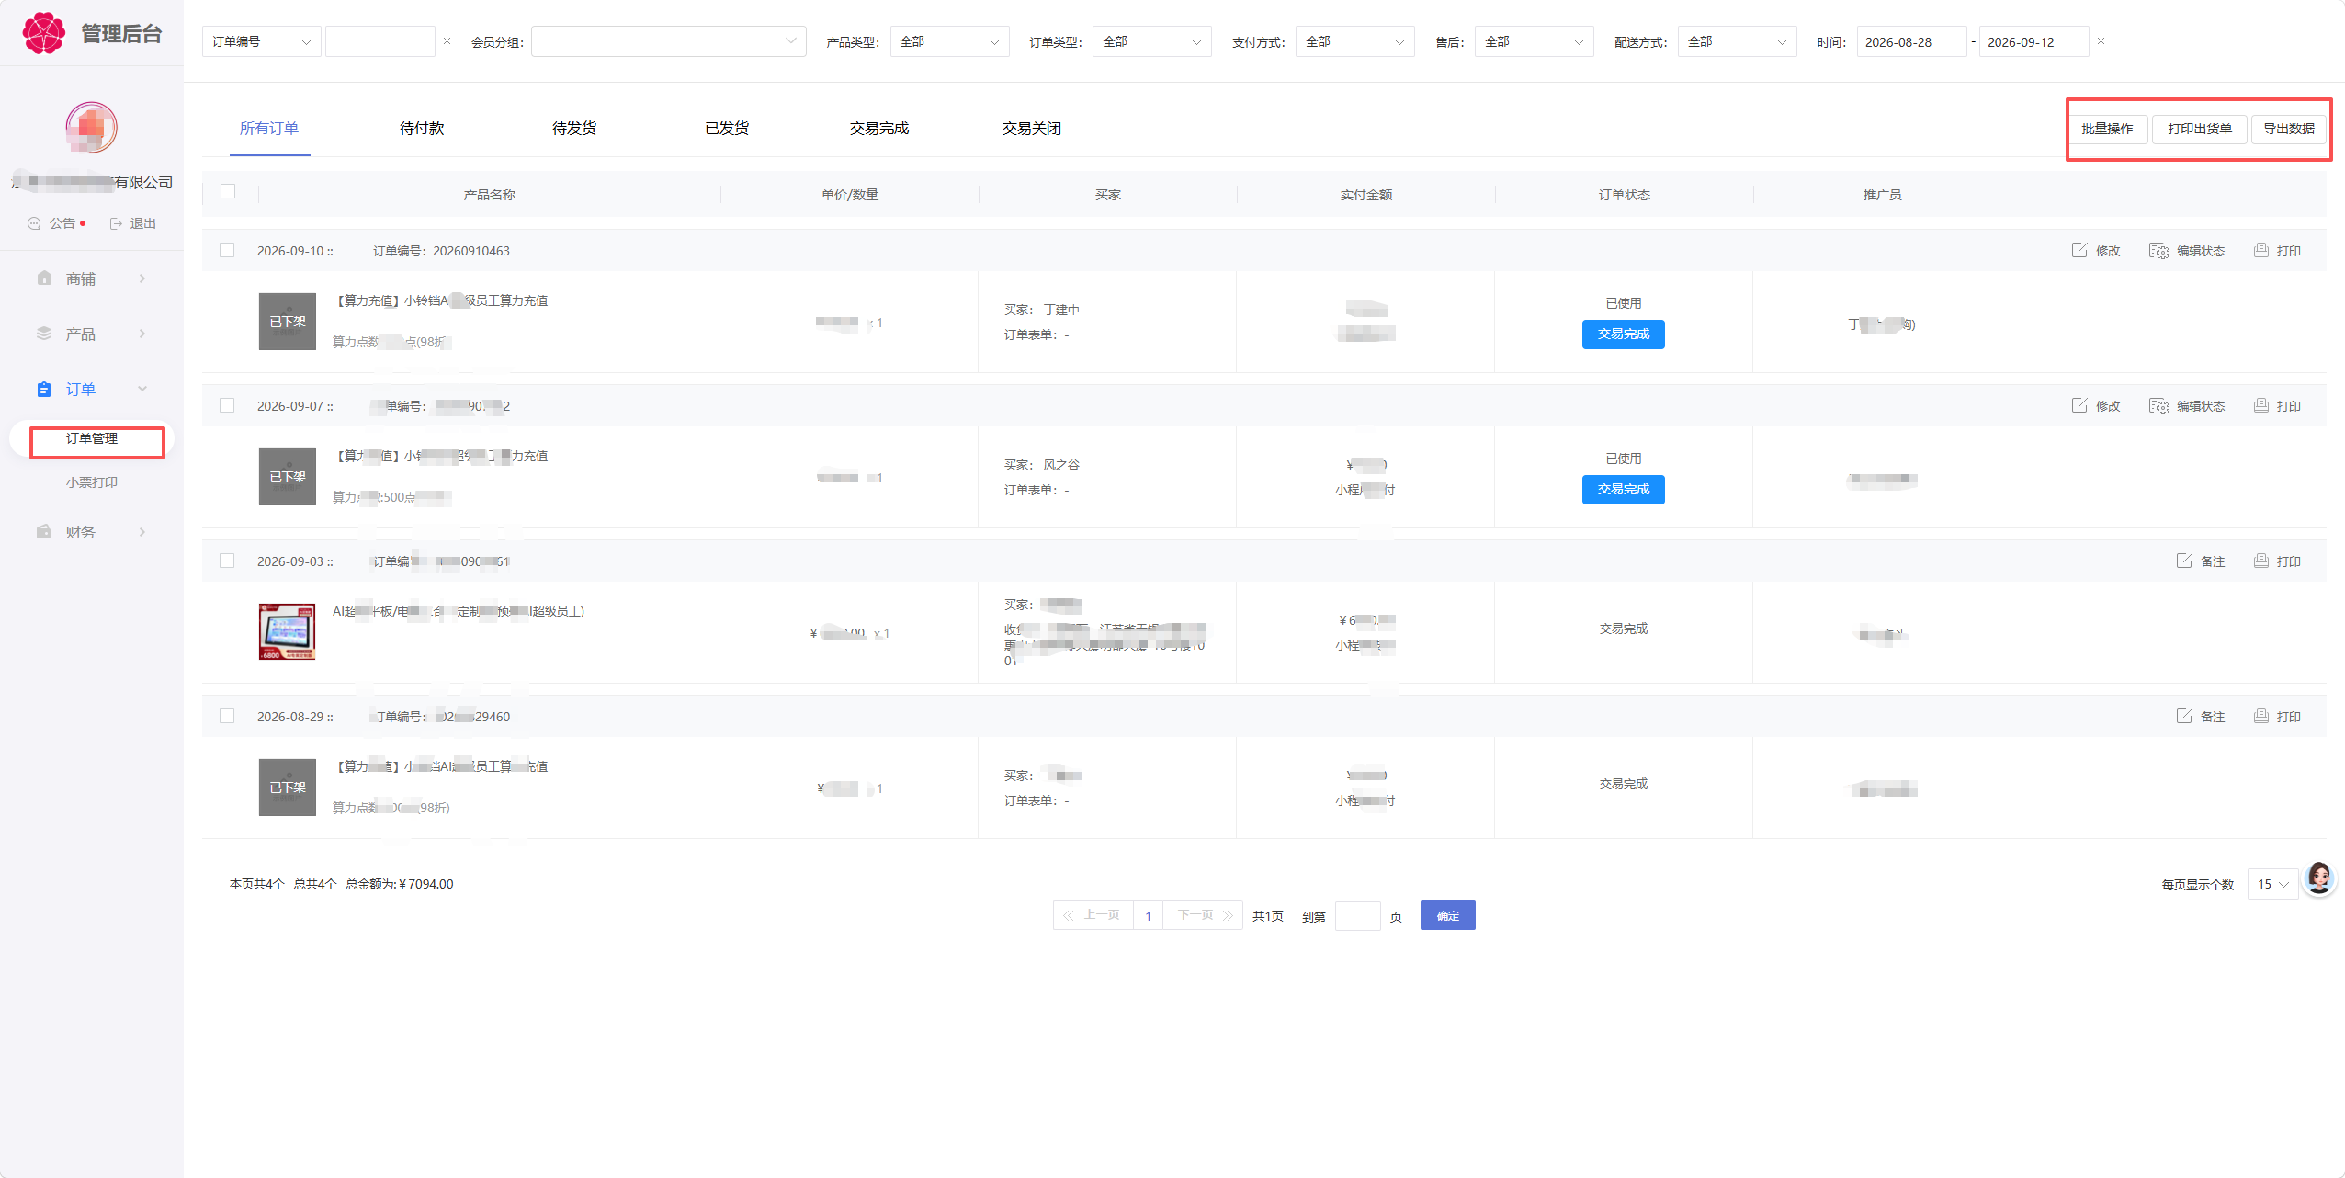This screenshot has height=1178, width=2345.
Task: Open the customer service avatar icon
Action: [2318, 878]
